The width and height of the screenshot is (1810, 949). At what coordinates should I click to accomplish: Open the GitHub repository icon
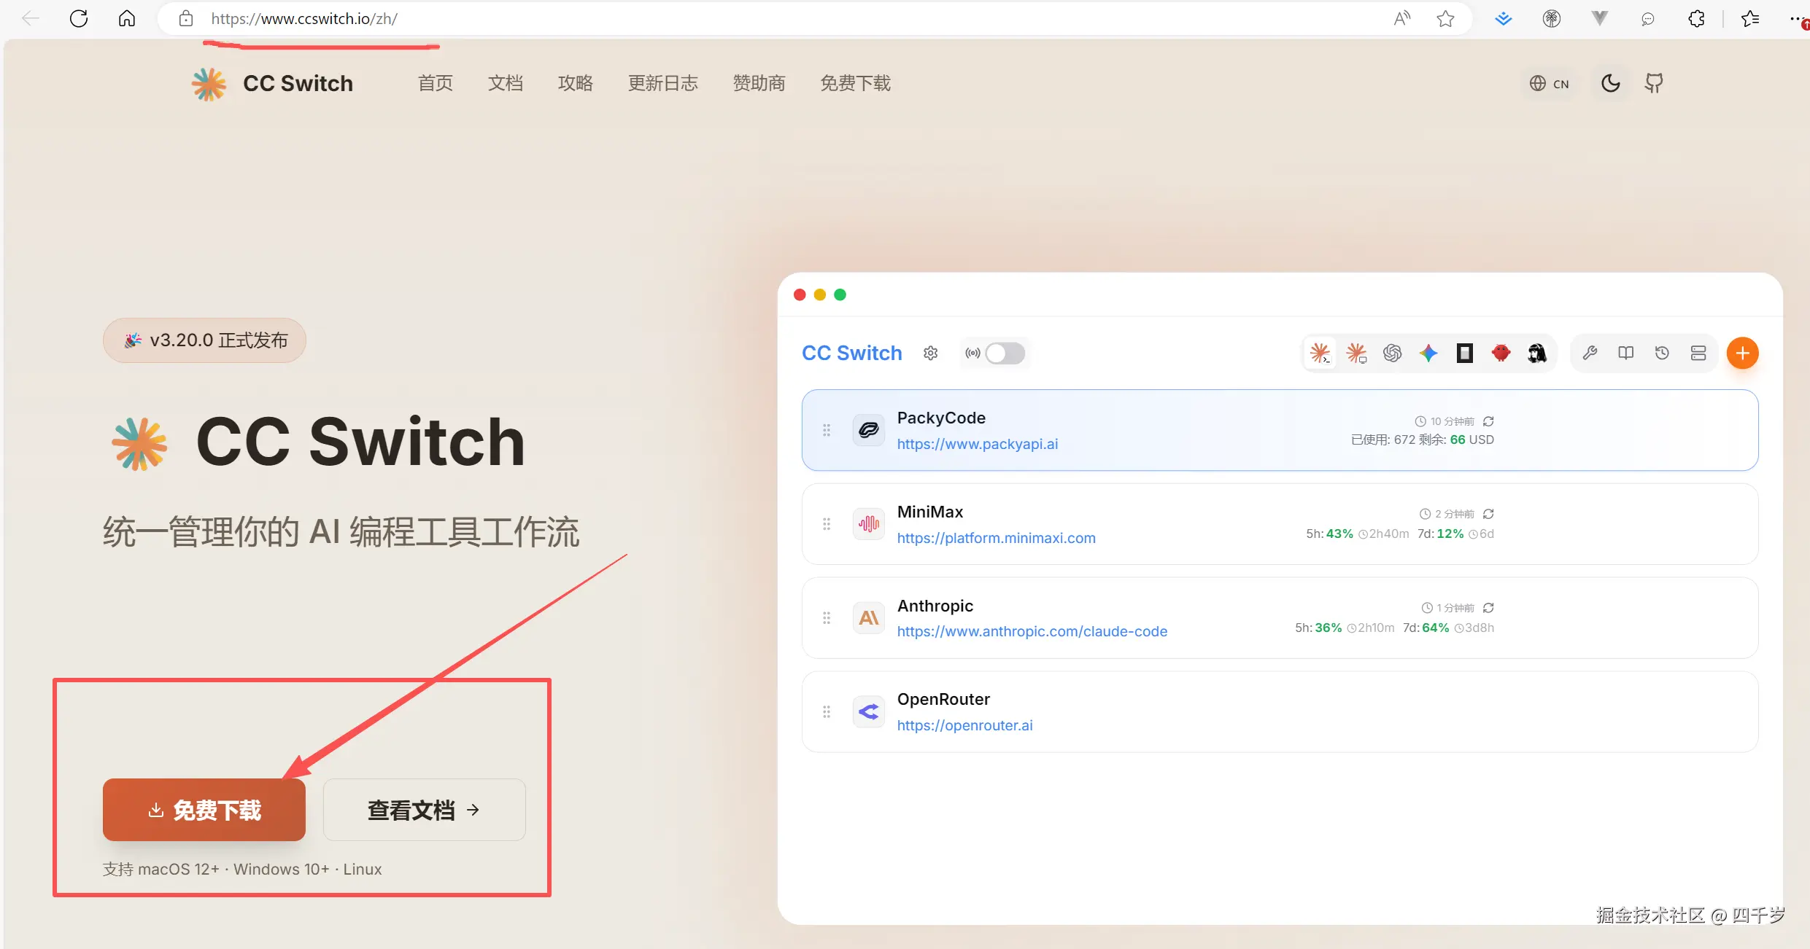[1654, 83]
